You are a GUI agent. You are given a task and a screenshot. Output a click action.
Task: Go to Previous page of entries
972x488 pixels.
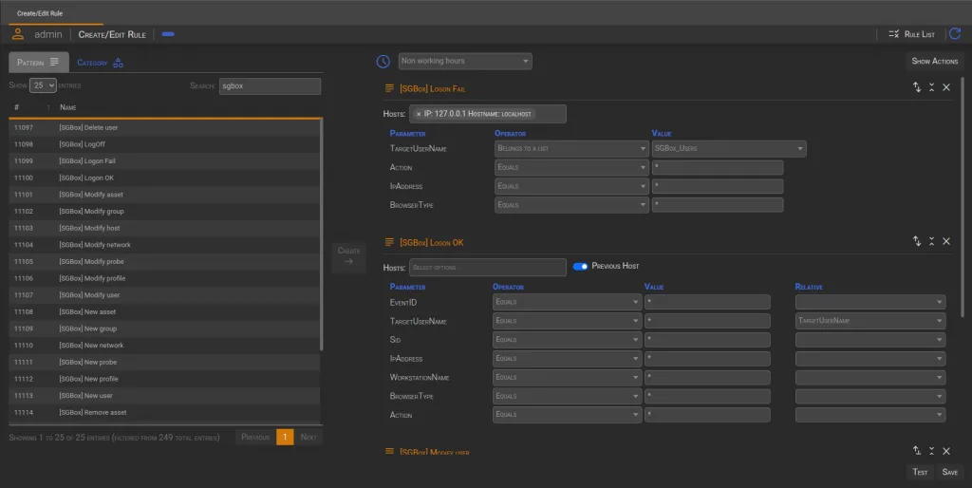click(x=255, y=437)
